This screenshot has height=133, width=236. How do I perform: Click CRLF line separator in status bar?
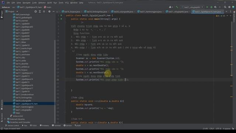(x=212, y=129)
